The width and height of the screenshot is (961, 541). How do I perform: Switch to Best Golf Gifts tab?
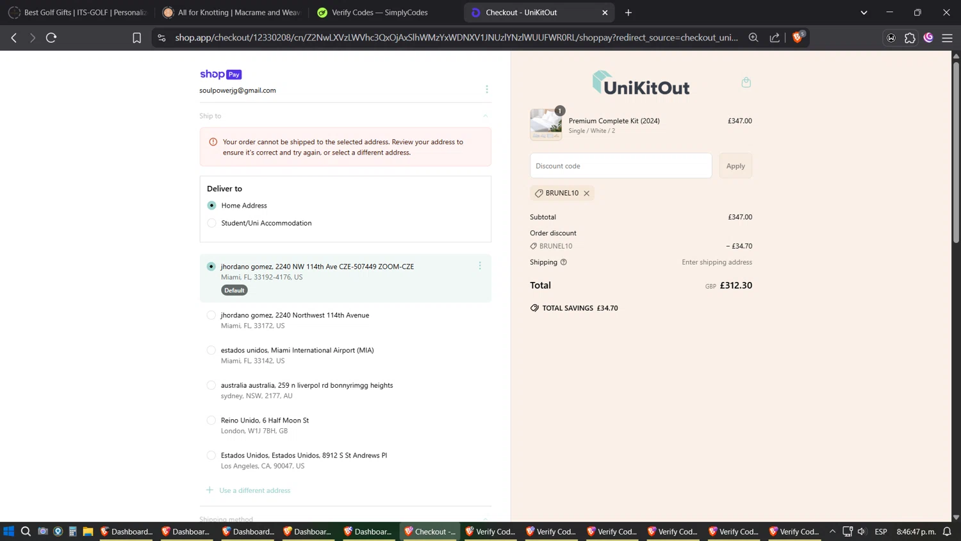[78, 12]
